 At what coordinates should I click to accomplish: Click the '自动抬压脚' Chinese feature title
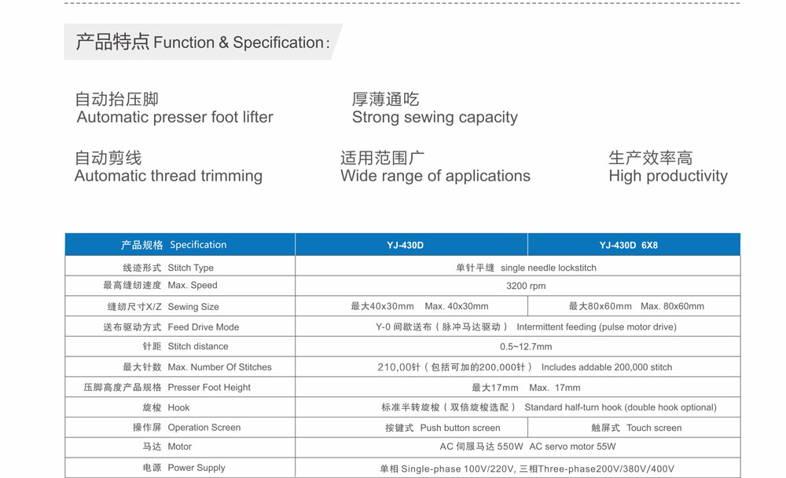[x=117, y=99]
